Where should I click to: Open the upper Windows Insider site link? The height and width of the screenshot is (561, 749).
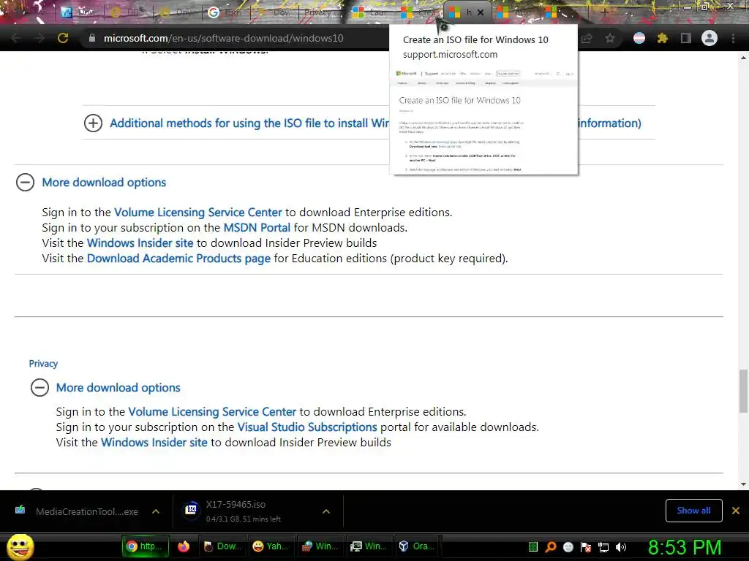[x=140, y=243]
